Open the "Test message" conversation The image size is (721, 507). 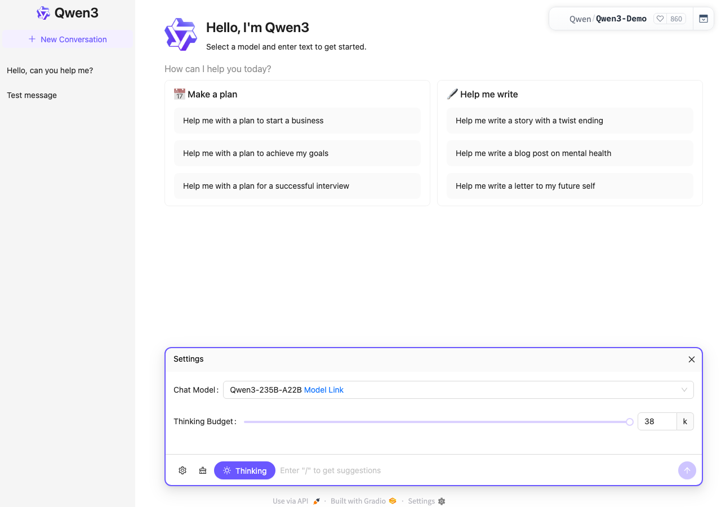(x=68, y=95)
